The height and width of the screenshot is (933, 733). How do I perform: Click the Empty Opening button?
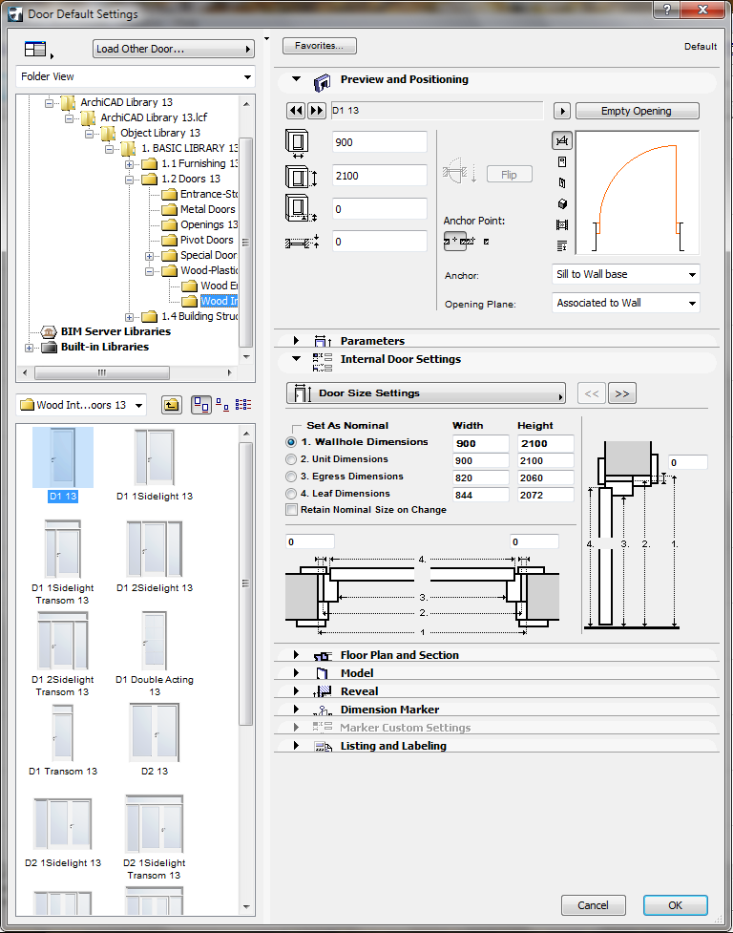pos(637,111)
